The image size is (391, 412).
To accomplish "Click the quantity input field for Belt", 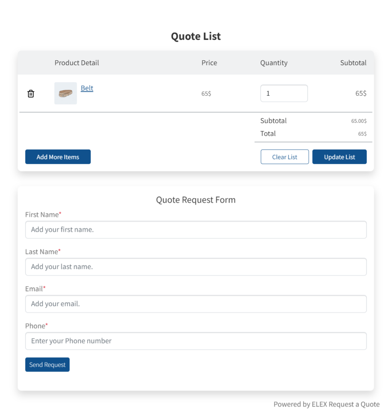I will [x=284, y=93].
